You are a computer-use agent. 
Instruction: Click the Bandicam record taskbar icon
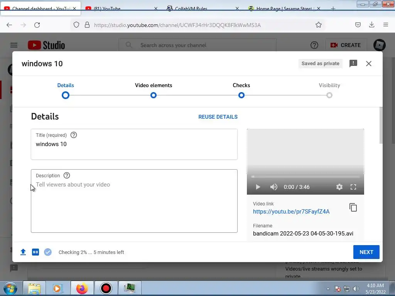tap(106, 288)
